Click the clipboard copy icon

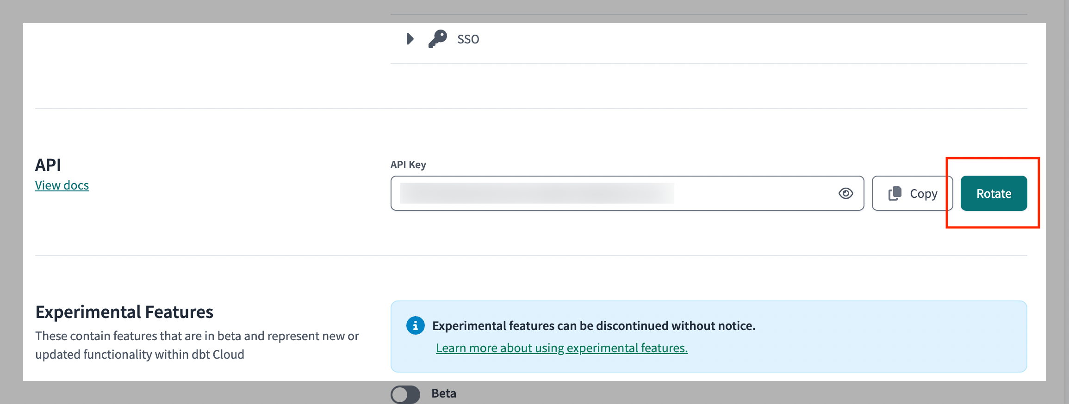895,193
